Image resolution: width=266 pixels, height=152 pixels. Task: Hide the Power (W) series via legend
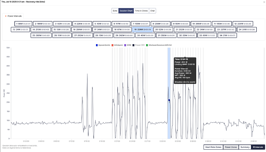point(140,45)
